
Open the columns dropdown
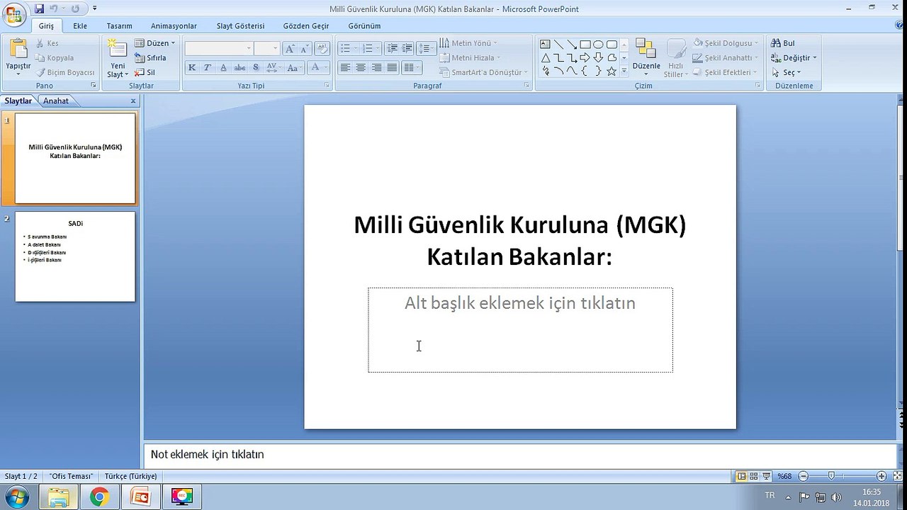tap(411, 67)
